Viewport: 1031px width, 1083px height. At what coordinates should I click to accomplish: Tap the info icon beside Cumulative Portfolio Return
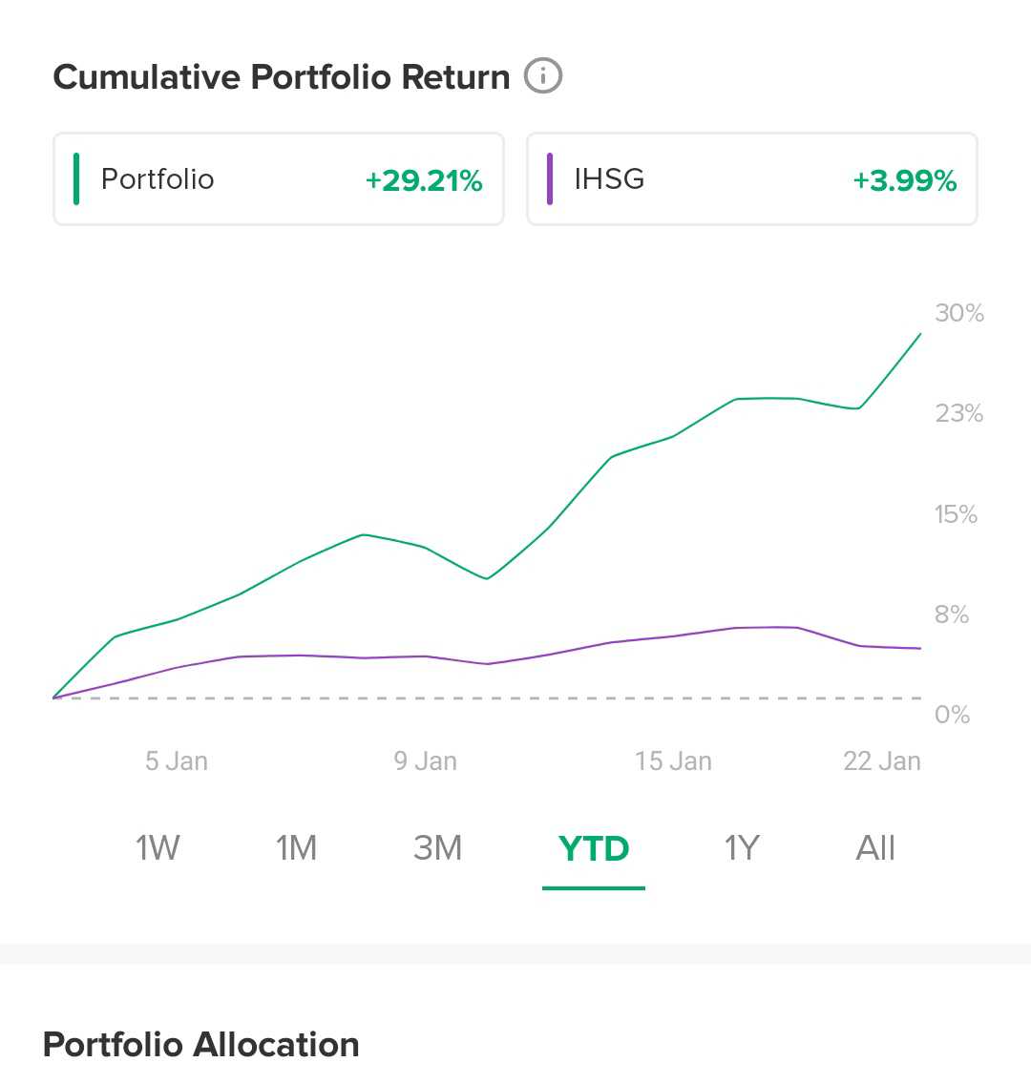(543, 76)
